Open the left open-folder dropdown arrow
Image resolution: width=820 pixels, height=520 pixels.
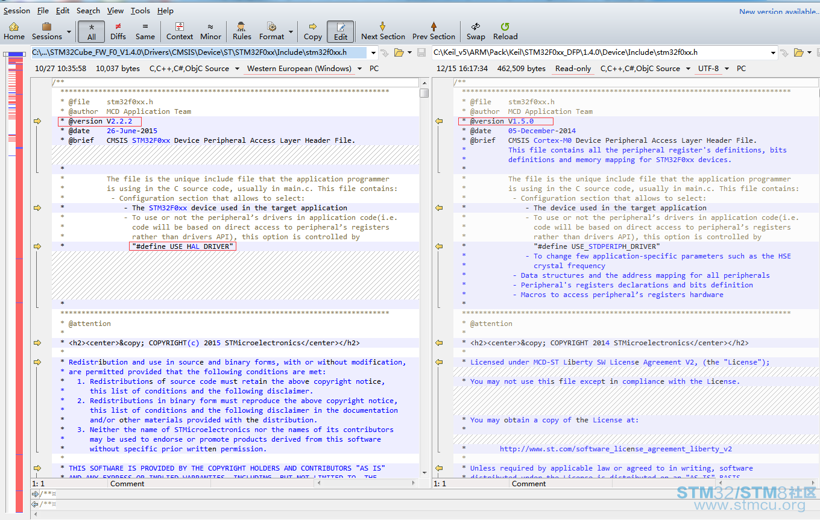click(x=409, y=52)
